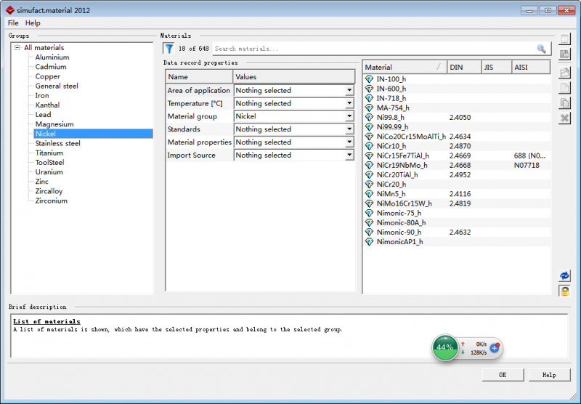Viewport: 581px width, 404px height.
Task: Open the Material properties dropdown
Action: pyautogui.click(x=349, y=142)
